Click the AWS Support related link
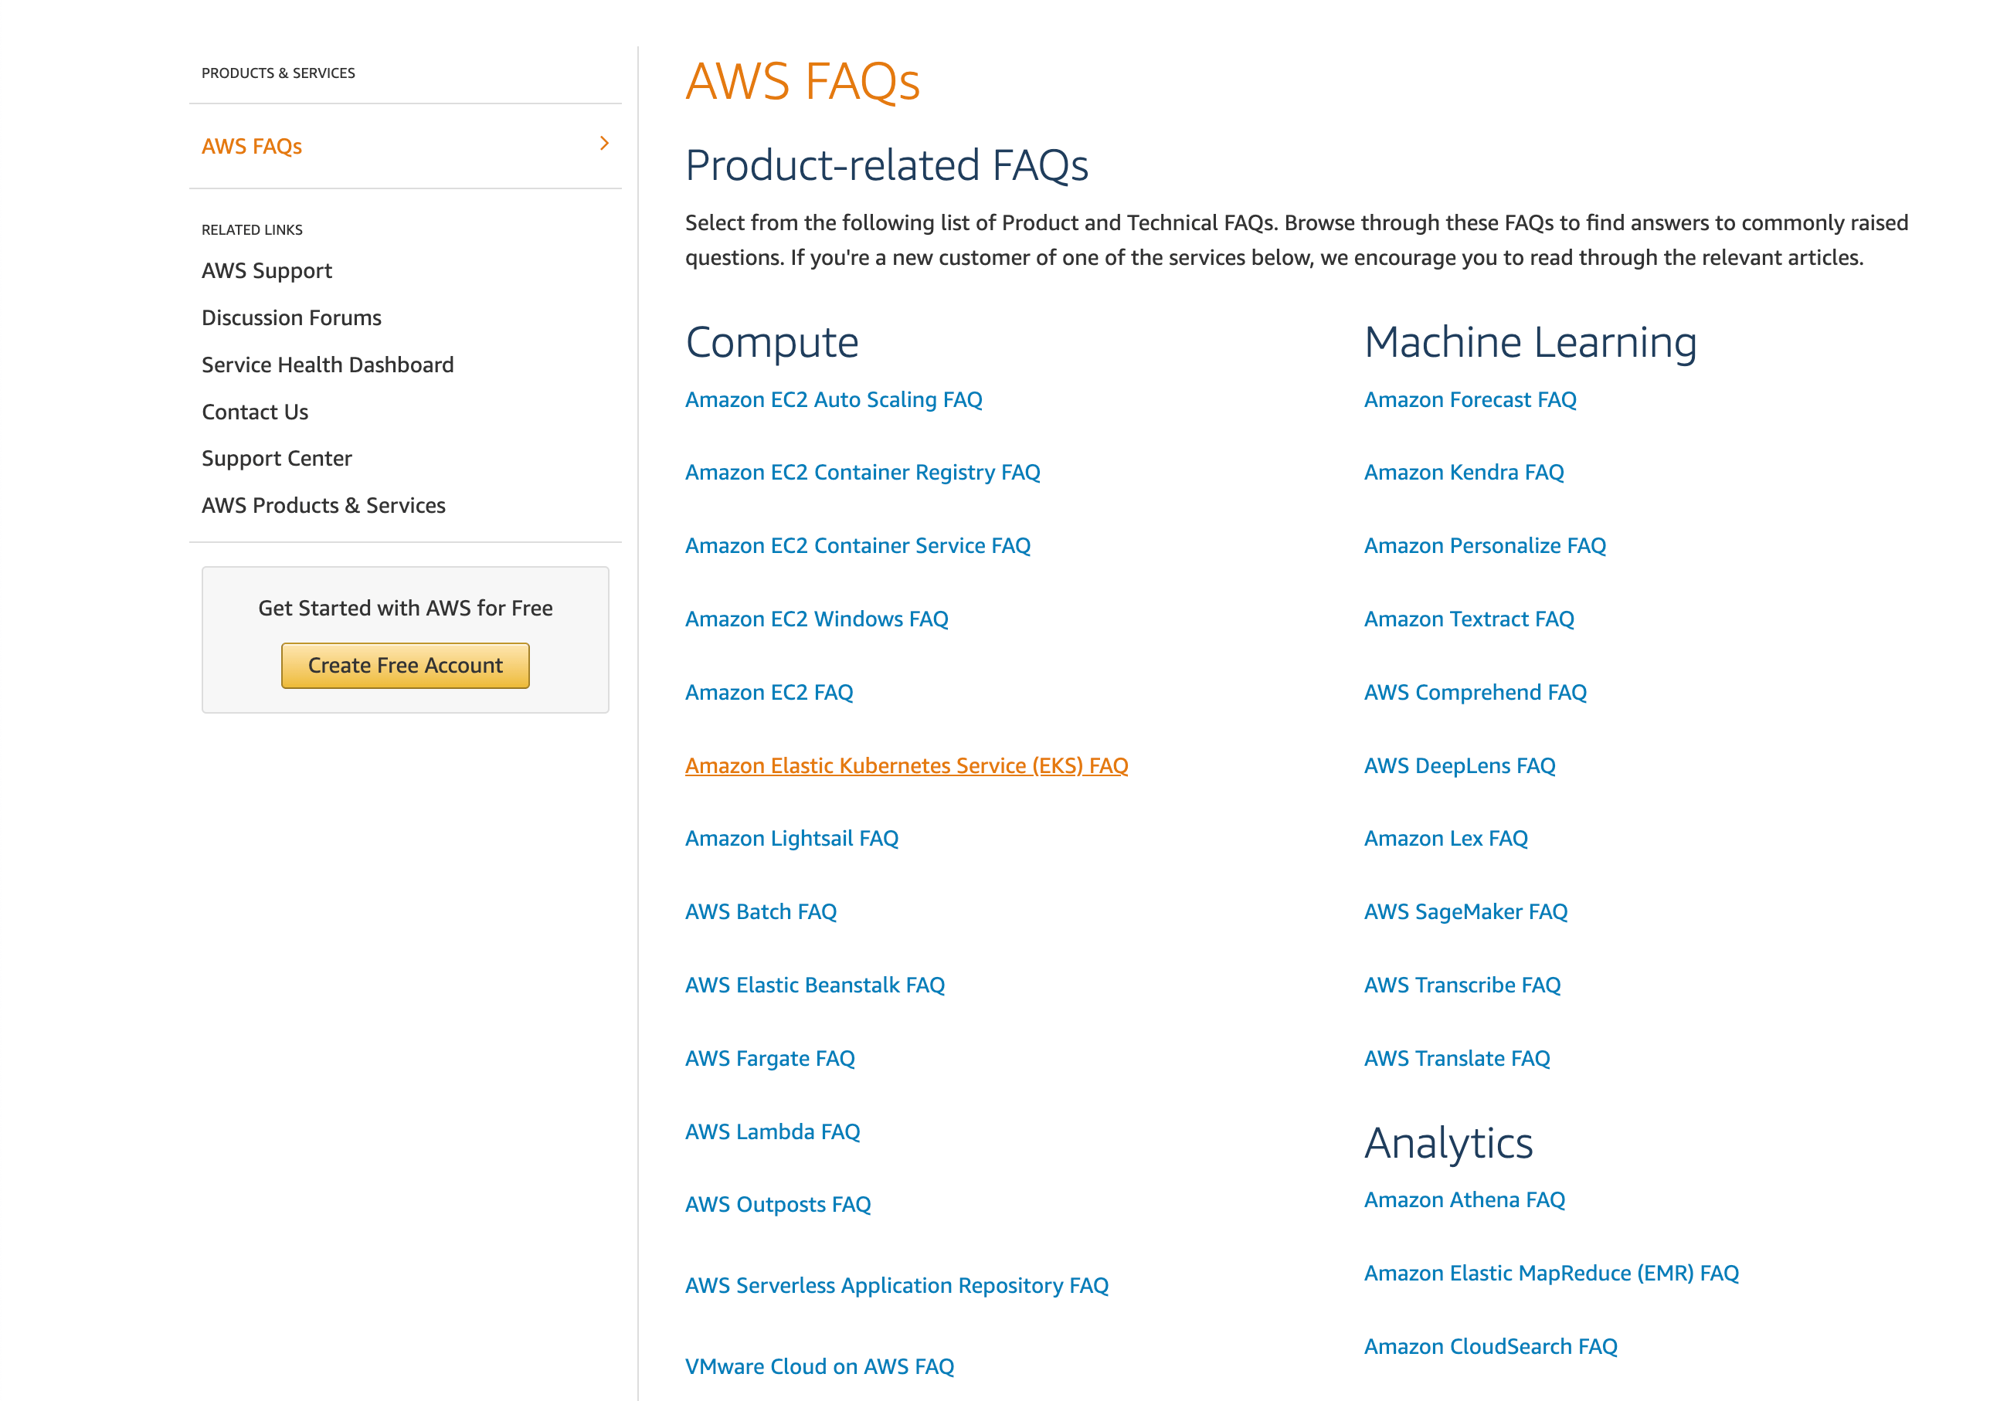 [x=266, y=270]
